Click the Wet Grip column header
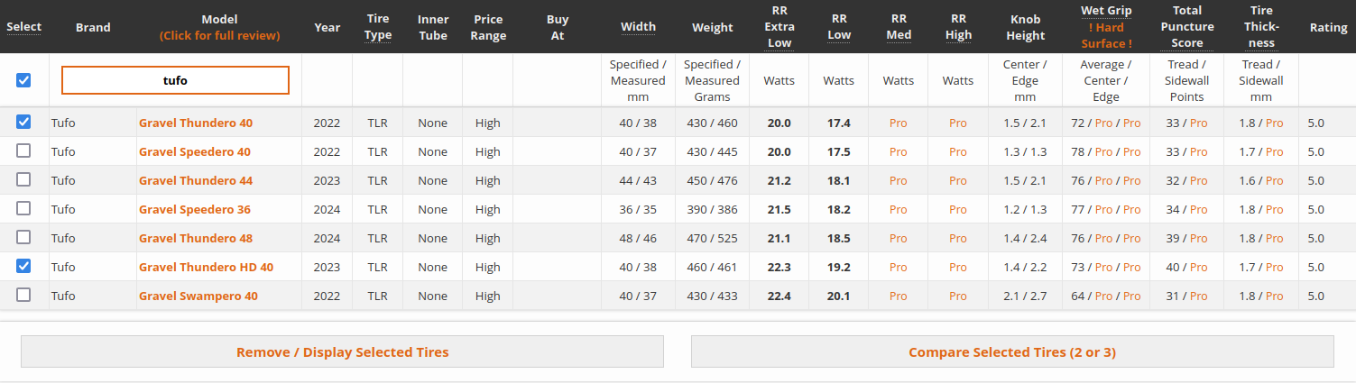Viewport: 1356px width, 383px height. (1105, 11)
